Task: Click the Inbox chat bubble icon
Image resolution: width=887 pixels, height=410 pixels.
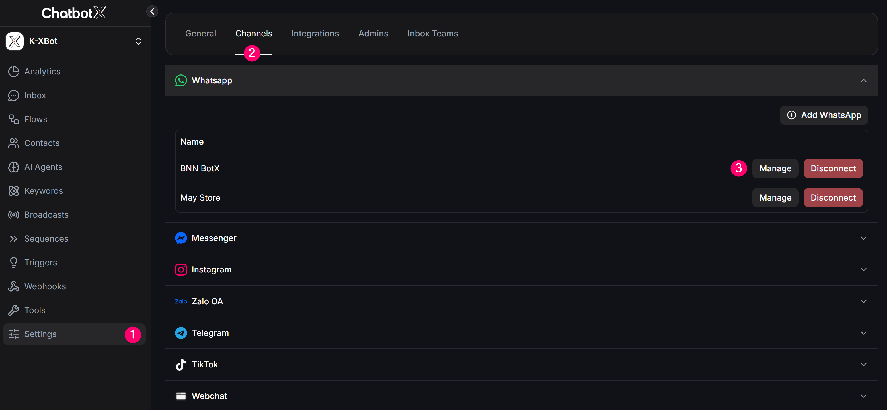Action: point(13,95)
